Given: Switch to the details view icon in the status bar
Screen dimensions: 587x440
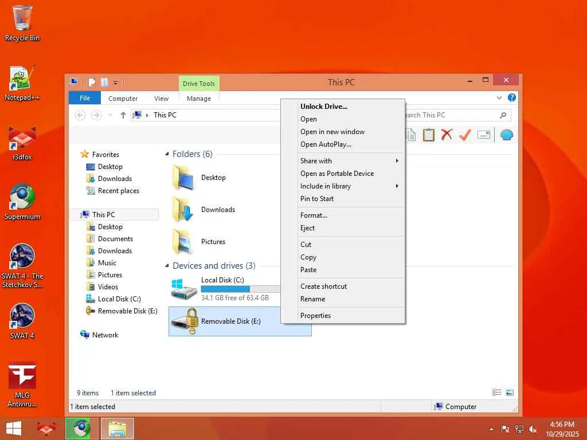Looking at the screenshot, I should pos(497,392).
